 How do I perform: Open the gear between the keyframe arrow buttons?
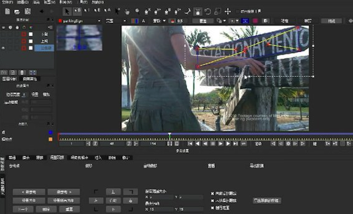point(288,143)
